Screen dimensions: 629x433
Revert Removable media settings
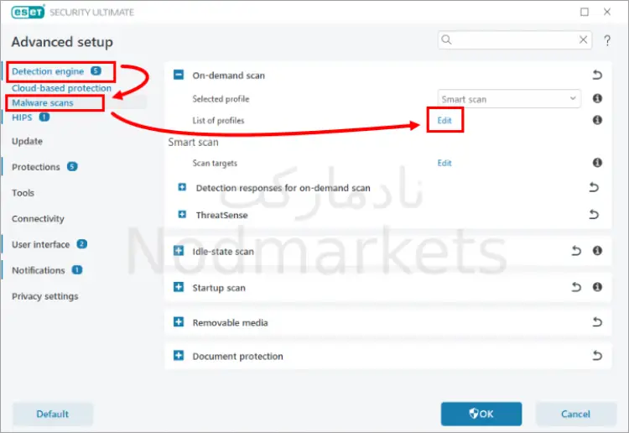click(x=597, y=322)
